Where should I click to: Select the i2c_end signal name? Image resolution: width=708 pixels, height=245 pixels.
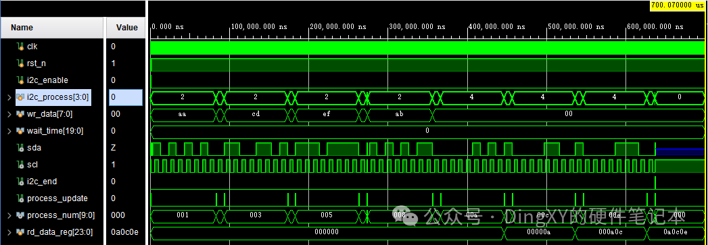(x=42, y=182)
